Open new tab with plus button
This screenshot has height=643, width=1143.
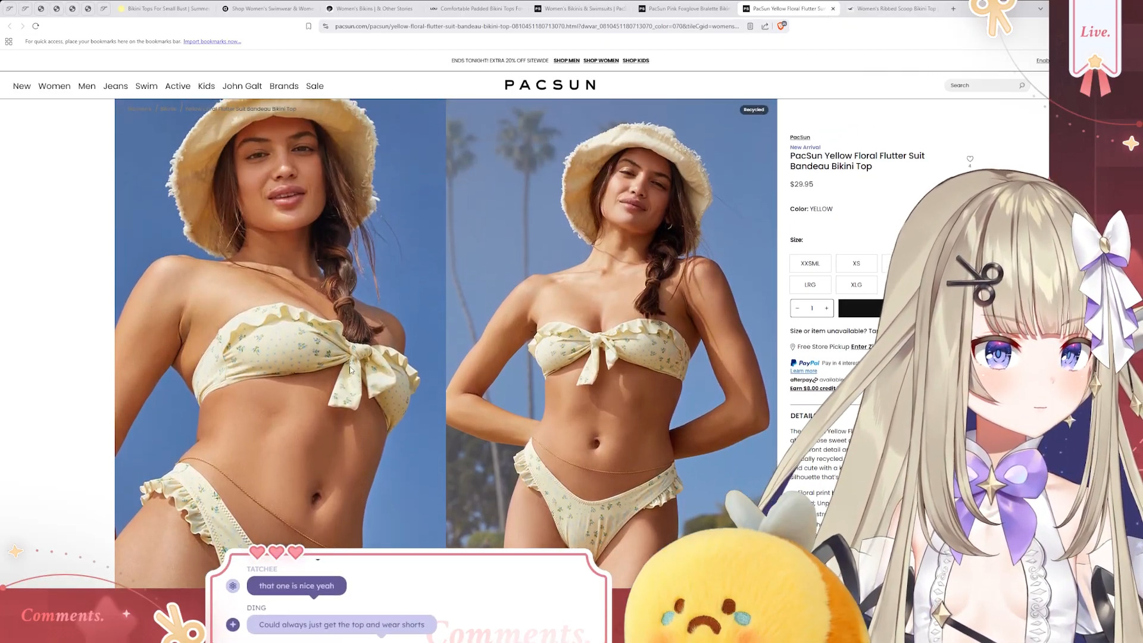[x=953, y=9]
